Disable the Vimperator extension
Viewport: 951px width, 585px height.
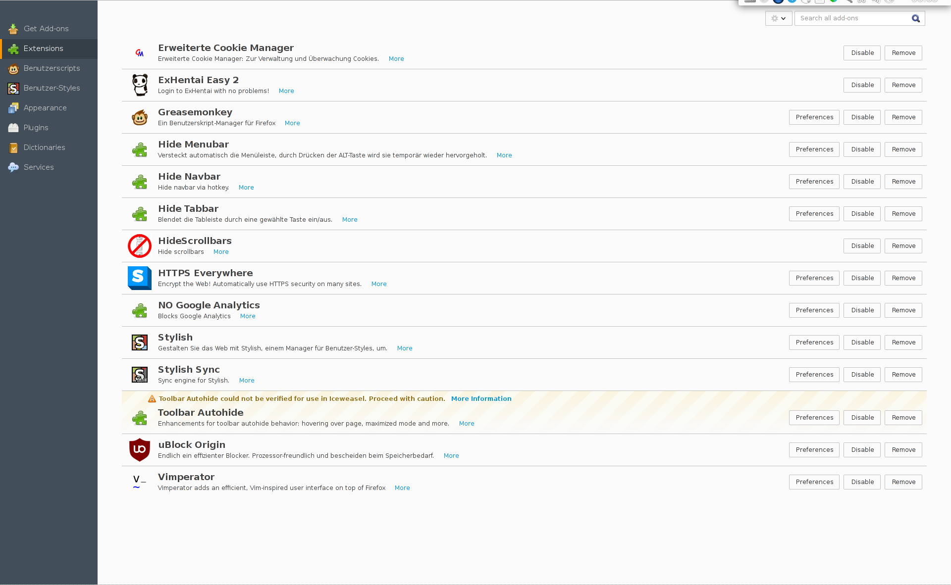coord(862,482)
